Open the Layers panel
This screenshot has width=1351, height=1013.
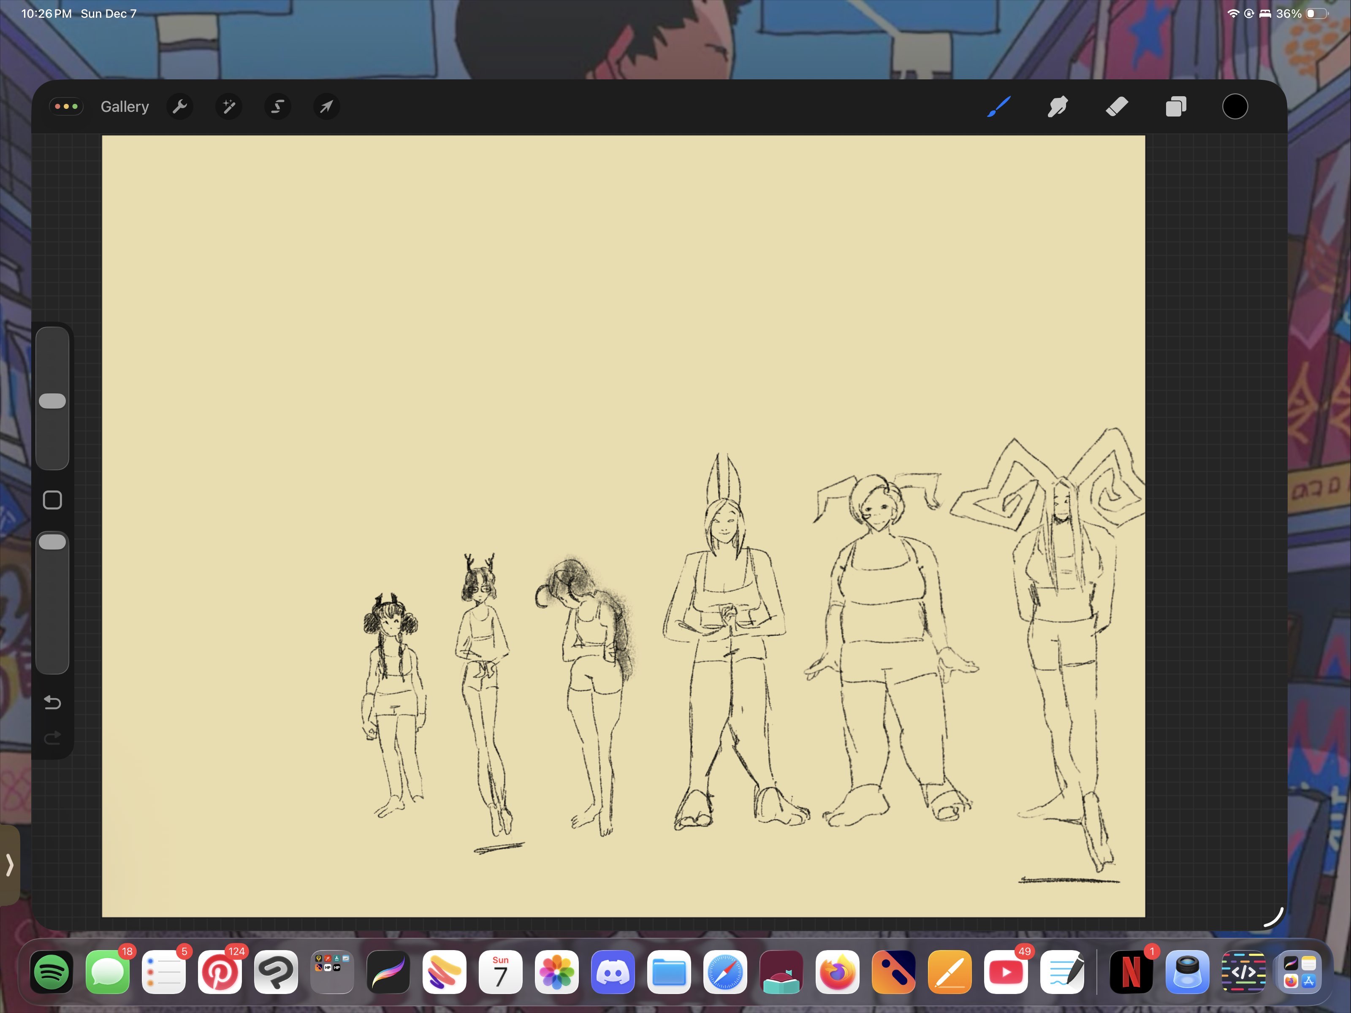tap(1176, 107)
